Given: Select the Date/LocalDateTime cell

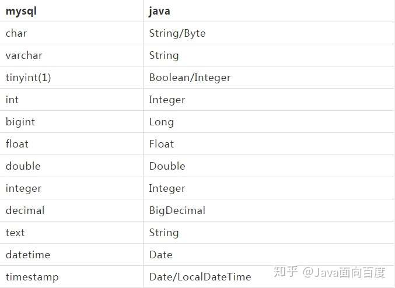Looking at the screenshot, I should click(x=200, y=277).
